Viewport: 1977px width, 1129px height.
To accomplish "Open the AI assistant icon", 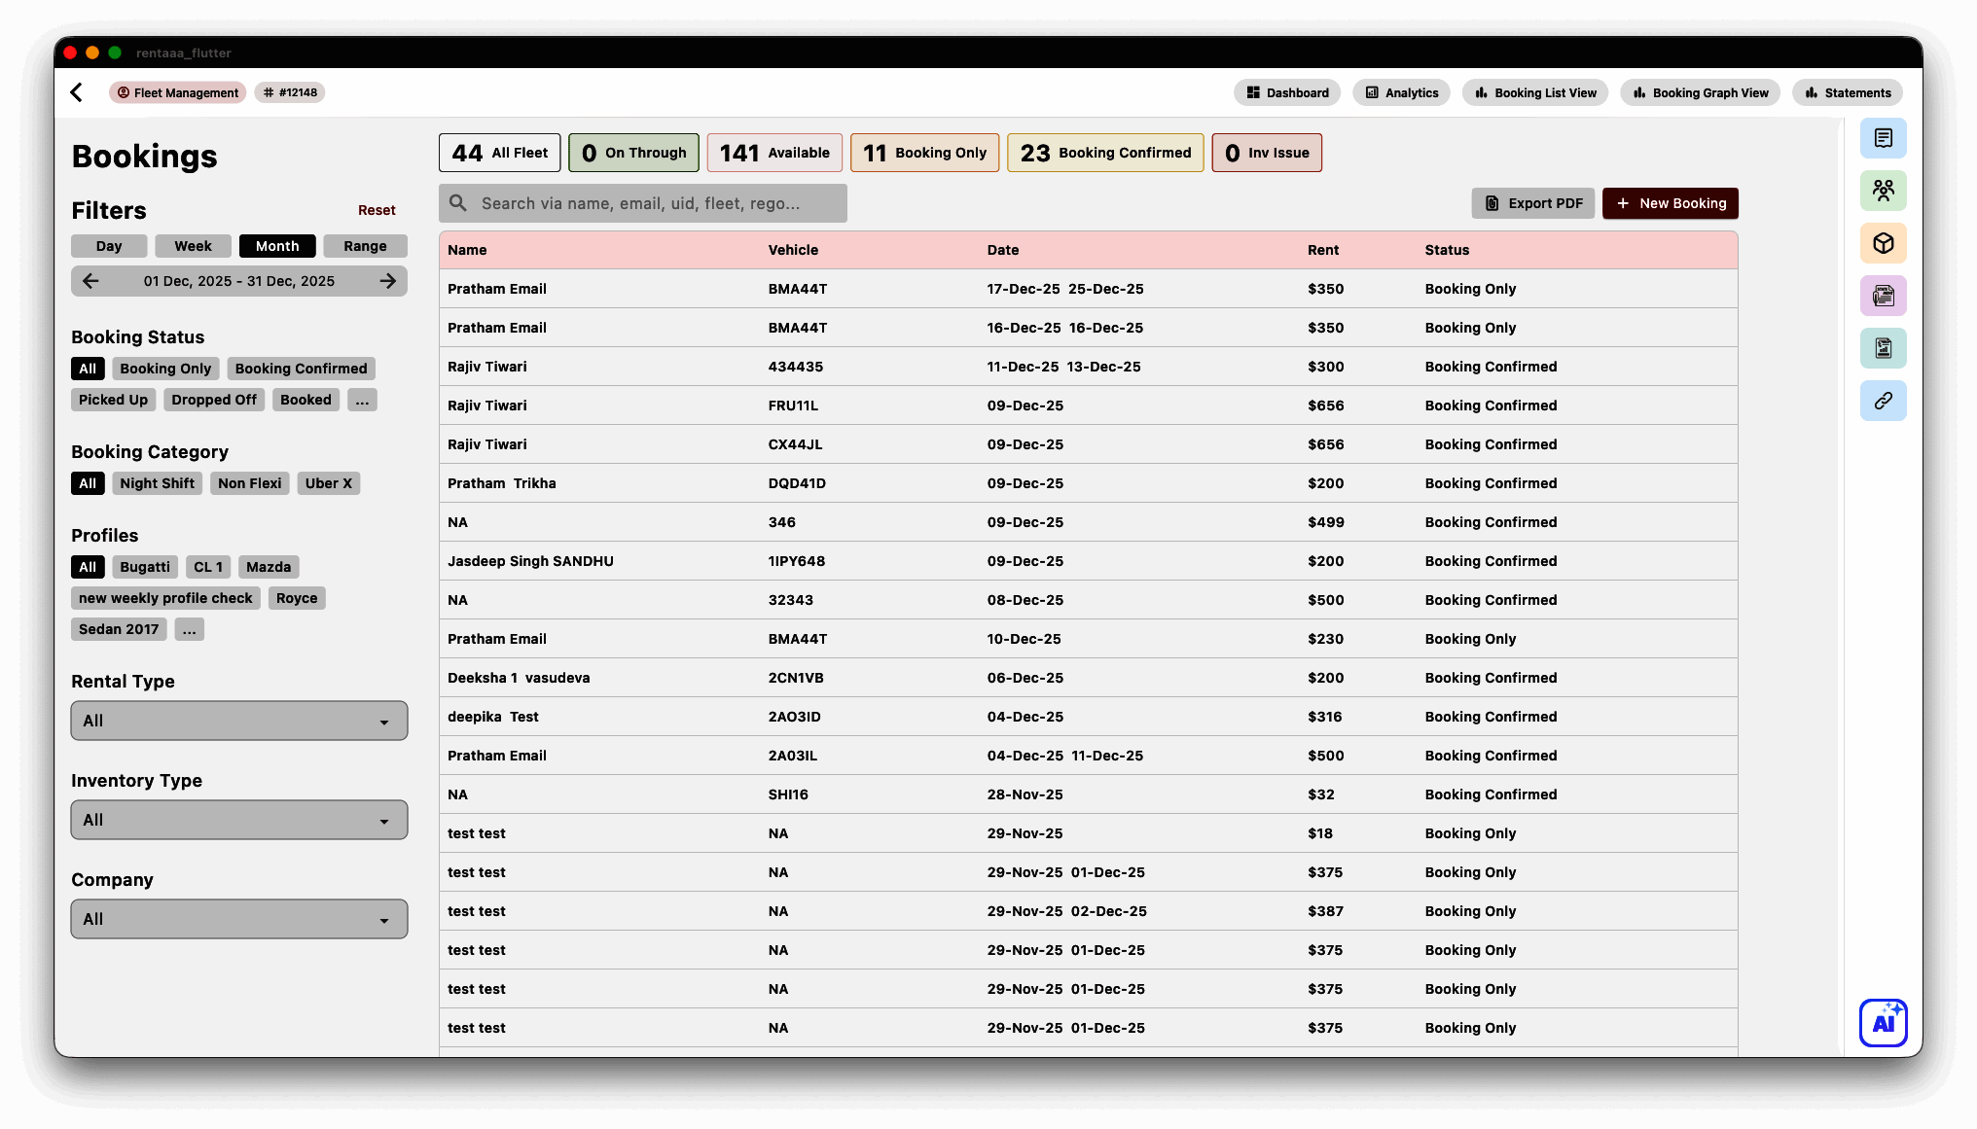I will click(x=1883, y=1022).
